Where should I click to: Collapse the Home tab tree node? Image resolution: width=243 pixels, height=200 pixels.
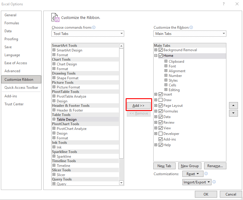coord(156,56)
